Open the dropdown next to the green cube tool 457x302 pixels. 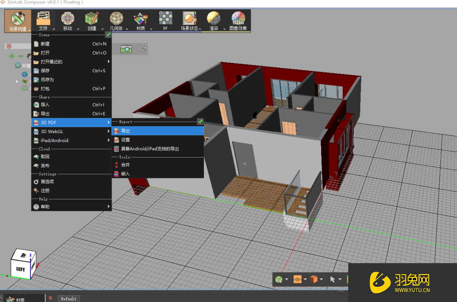point(286,279)
